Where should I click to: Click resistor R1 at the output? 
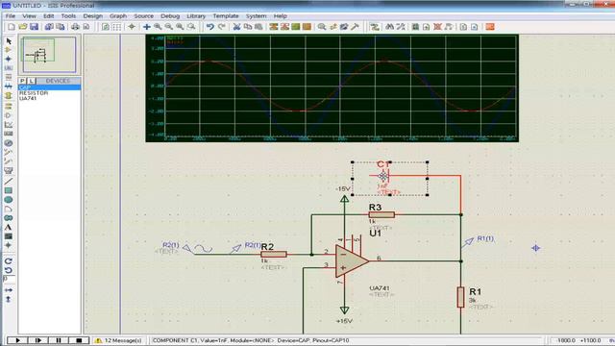(461, 297)
